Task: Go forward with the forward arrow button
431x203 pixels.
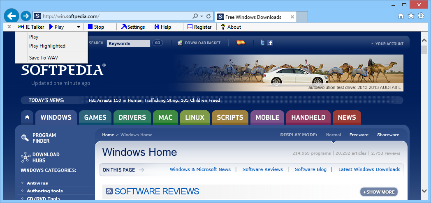Action: pyautogui.click(x=26, y=16)
